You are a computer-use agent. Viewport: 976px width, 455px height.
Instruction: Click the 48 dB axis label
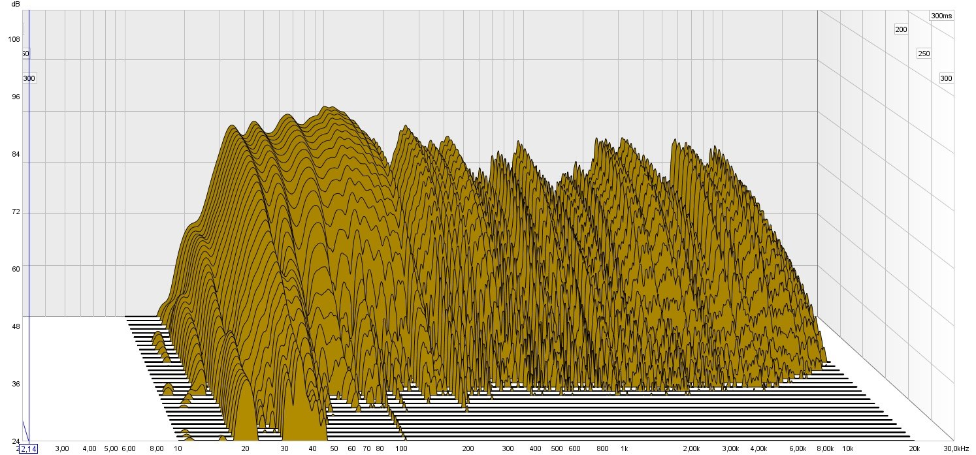[14, 326]
